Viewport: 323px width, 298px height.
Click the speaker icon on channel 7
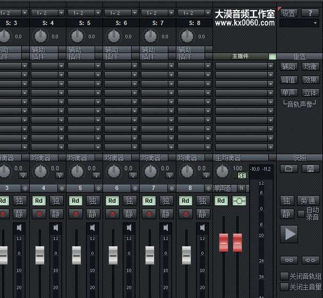tap(166, 228)
